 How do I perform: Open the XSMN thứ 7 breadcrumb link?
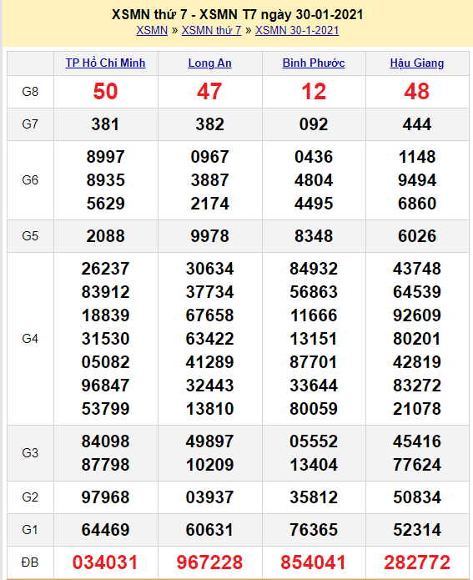[211, 30]
